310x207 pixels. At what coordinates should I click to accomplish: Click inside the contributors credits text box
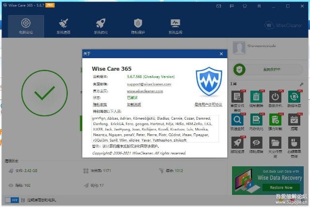[155, 129]
